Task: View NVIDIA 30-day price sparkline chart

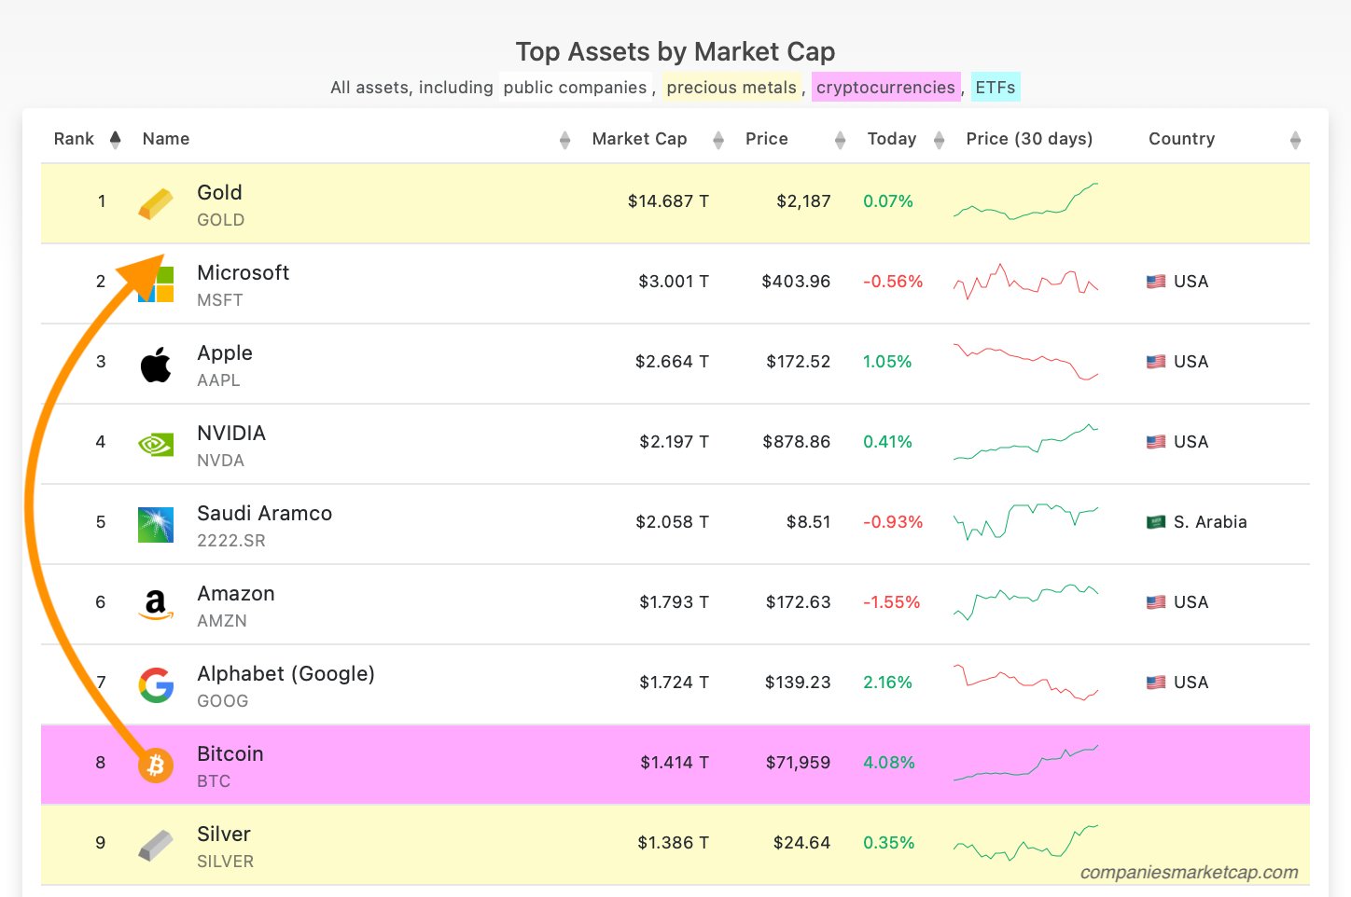Action: tap(1025, 442)
